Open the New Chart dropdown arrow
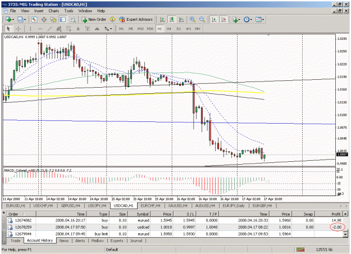351x254 pixels. pos(13,20)
